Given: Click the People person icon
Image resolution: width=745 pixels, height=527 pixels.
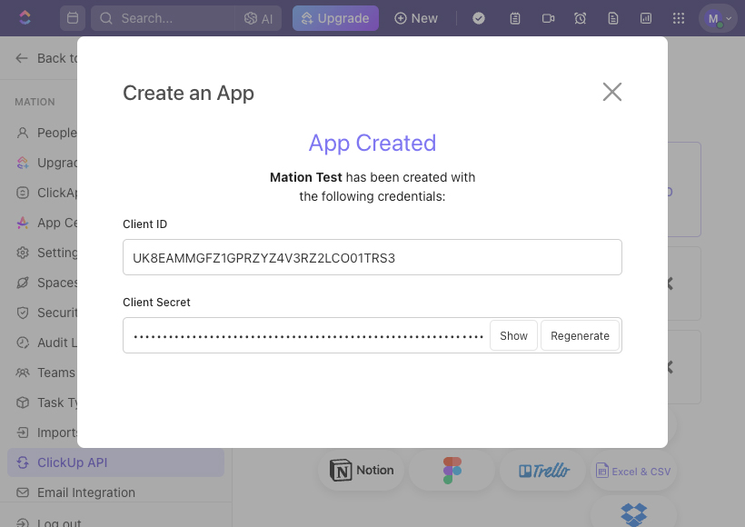Looking at the screenshot, I should click(x=23, y=133).
